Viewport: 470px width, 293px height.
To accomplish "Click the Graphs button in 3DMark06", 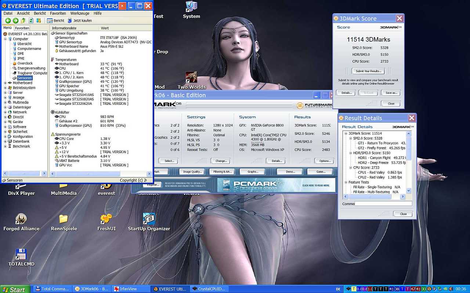I will point(253,171).
